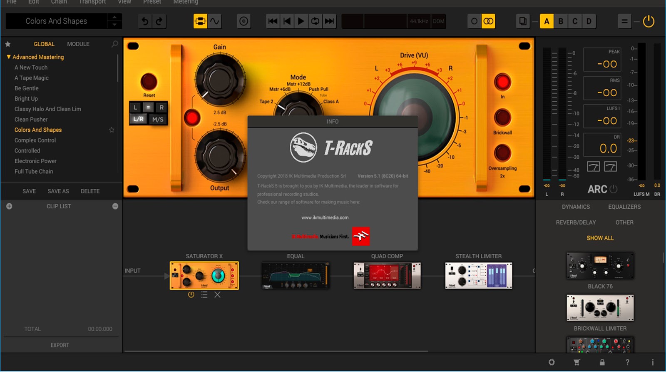Image resolution: width=666 pixels, height=375 pixels.
Task: Select the R channel button
Action: (162, 107)
